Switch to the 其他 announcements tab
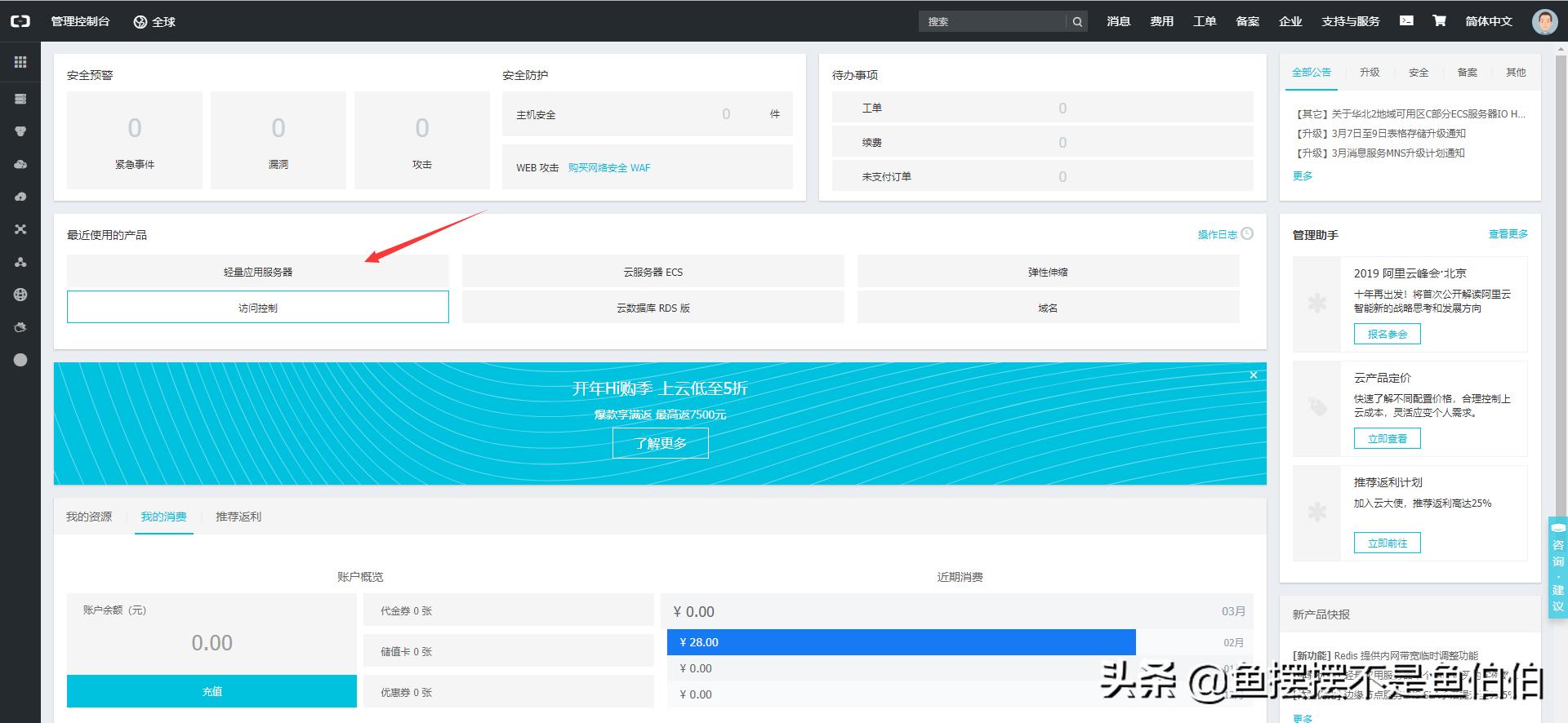The height and width of the screenshot is (723, 1568). 1516,73
